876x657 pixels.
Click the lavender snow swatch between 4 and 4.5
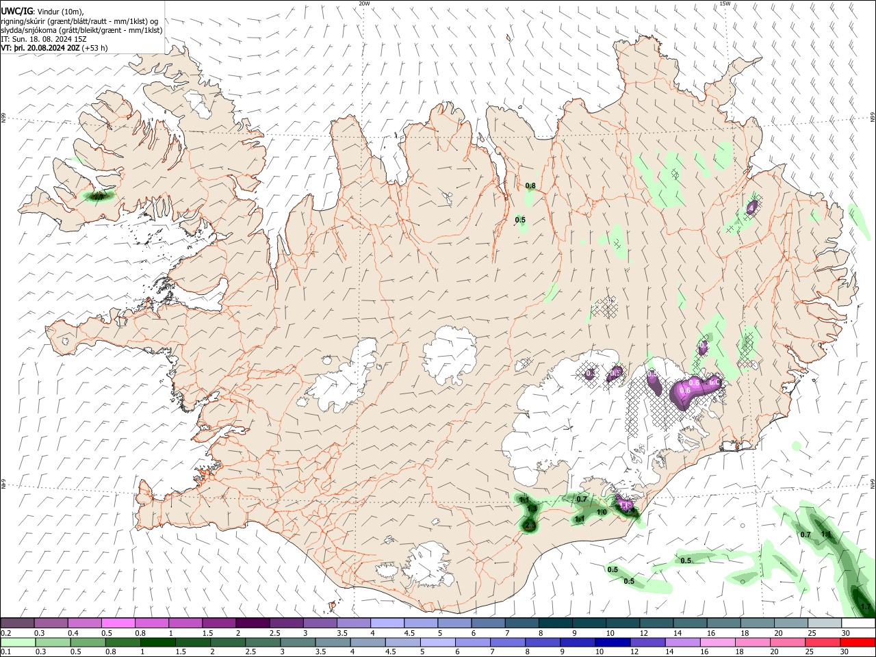click(x=387, y=623)
